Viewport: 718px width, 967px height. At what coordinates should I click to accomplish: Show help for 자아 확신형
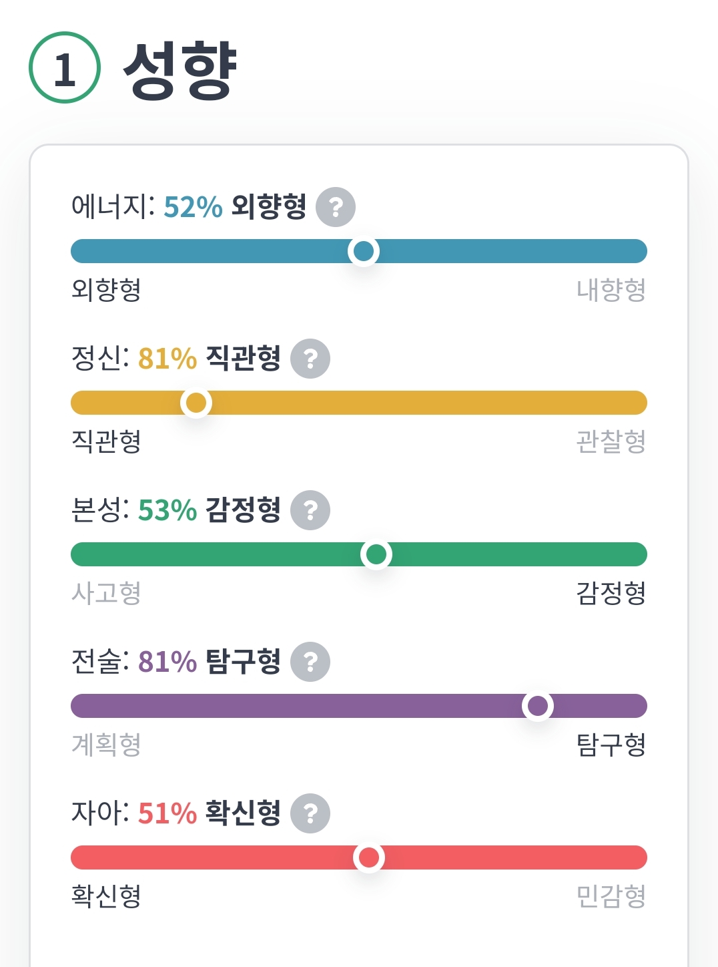tap(310, 813)
